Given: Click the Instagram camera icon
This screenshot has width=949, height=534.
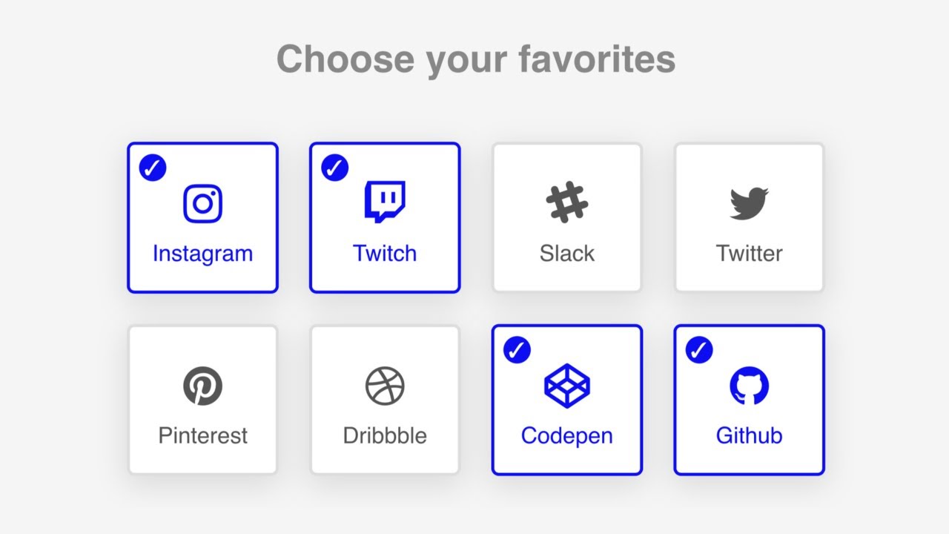Looking at the screenshot, I should pyautogui.click(x=202, y=203).
